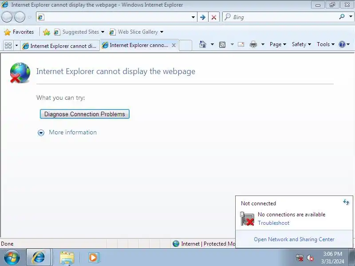
Task: Open Suggested Sites
Action: coord(79,32)
